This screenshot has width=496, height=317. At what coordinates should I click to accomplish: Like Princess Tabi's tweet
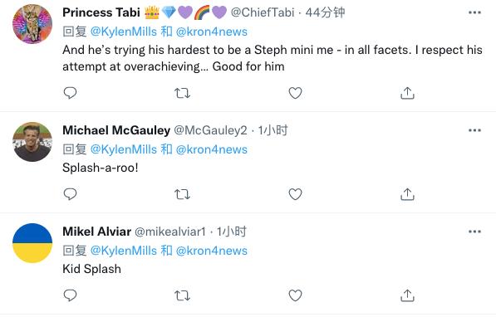pos(295,93)
